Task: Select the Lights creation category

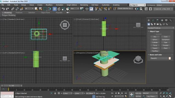Action: [155, 24]
